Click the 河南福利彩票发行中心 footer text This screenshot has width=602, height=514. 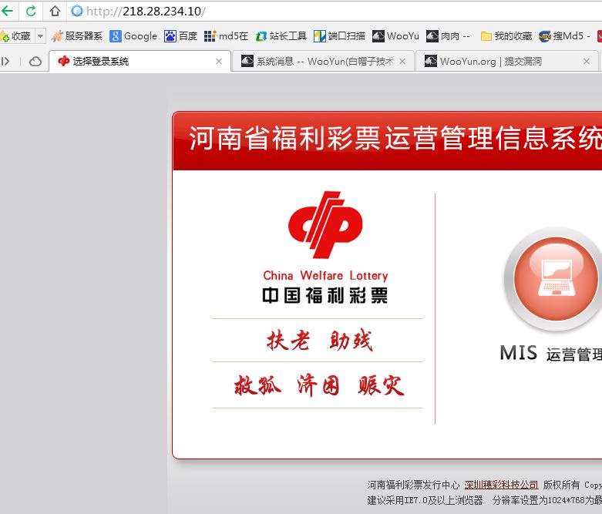(x=413, y=485)
